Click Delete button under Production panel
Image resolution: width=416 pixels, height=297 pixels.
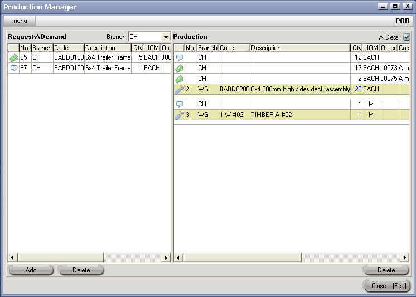click(x=386, y=270)
